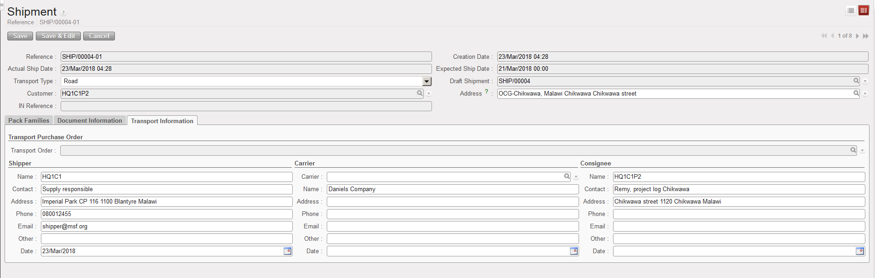Image resolution: width=875 pixels, height=278 pixels.
Task: Expand the Draft Shipment dropdown arrow
Action: pos(865,81)
